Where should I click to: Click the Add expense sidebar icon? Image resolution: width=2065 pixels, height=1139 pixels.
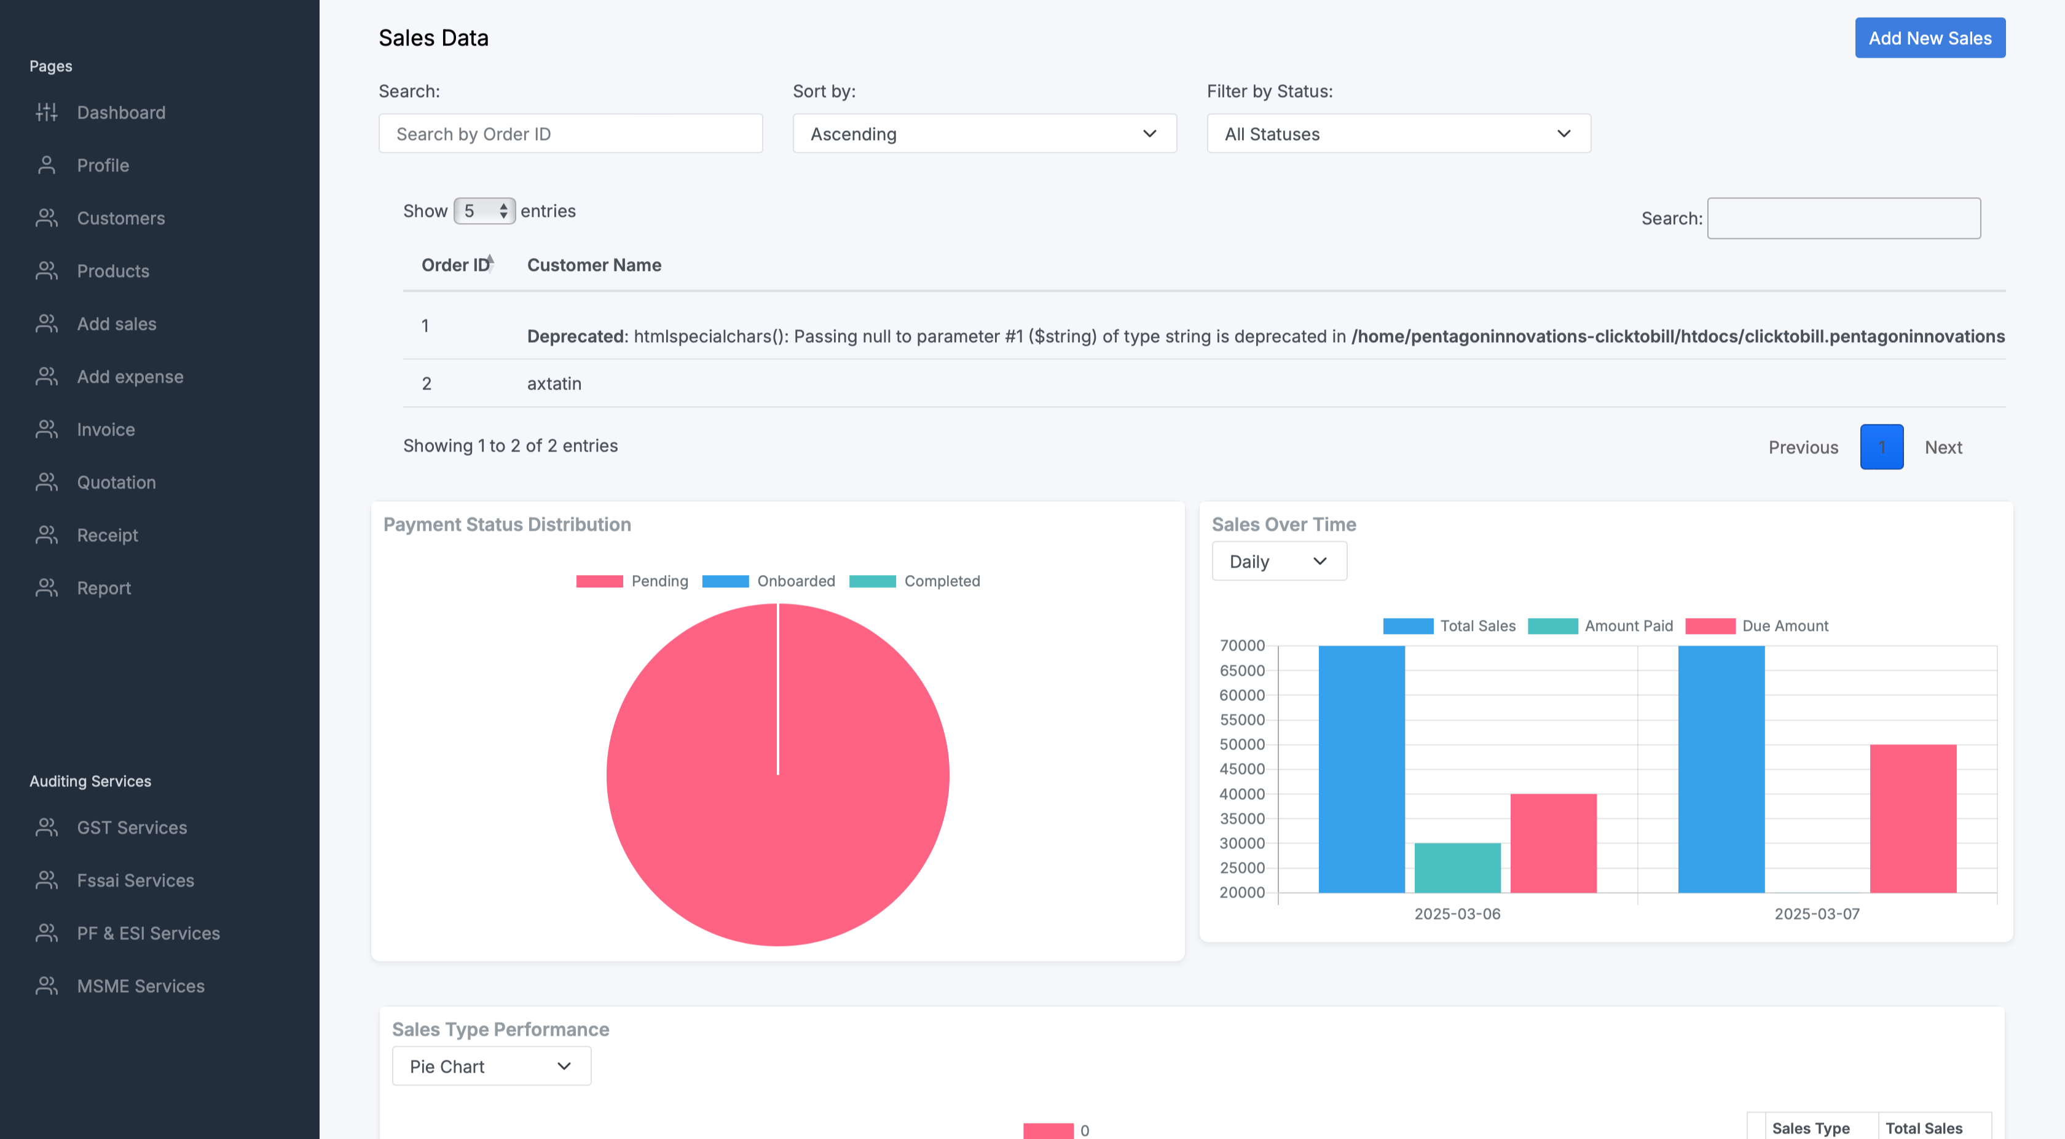click(x=47, y=377)
